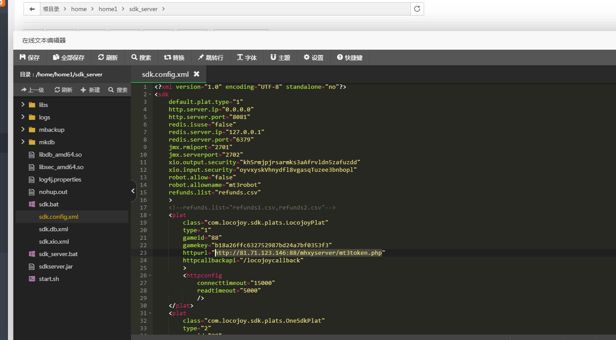Fold the plat block at line 18
Viewport: 616px width, 340px height.
(x=150, y=215)
